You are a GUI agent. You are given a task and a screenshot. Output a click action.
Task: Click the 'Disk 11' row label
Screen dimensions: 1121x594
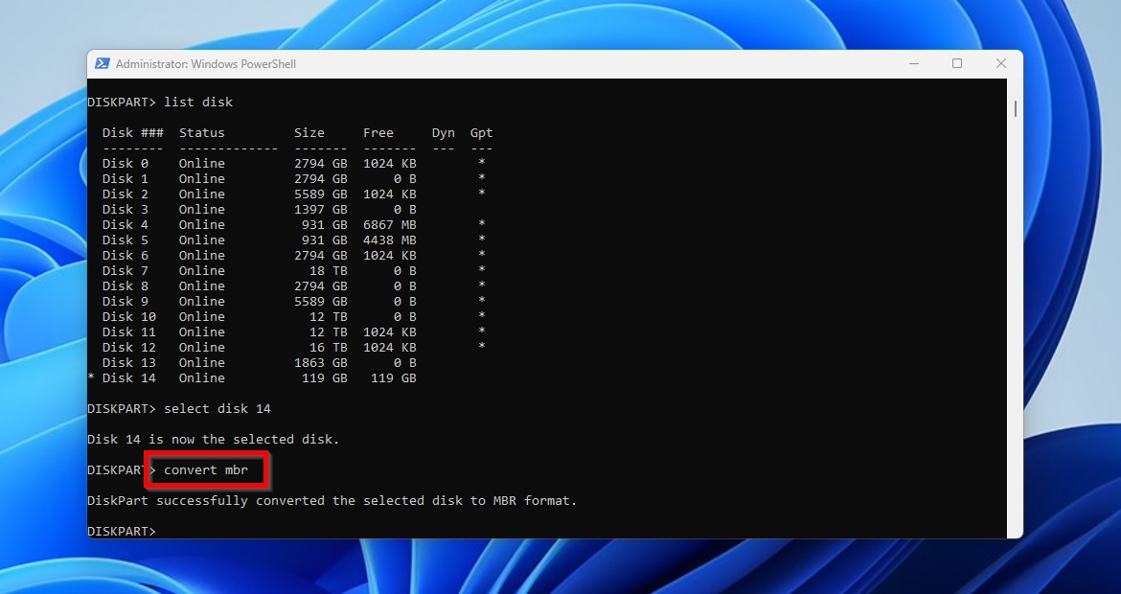pyautogui.click(x=128, y=332)
